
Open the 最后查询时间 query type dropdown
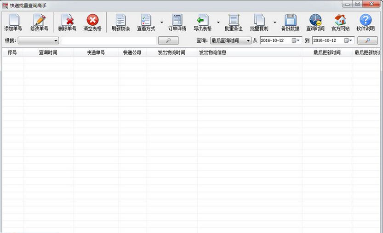231,40
